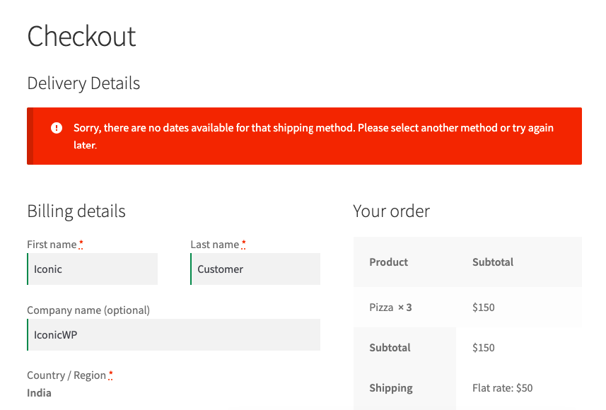Click the alert icon in the error notice

point(57,127)
